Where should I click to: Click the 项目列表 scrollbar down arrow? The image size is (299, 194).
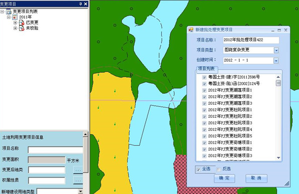tap(278, 158)
